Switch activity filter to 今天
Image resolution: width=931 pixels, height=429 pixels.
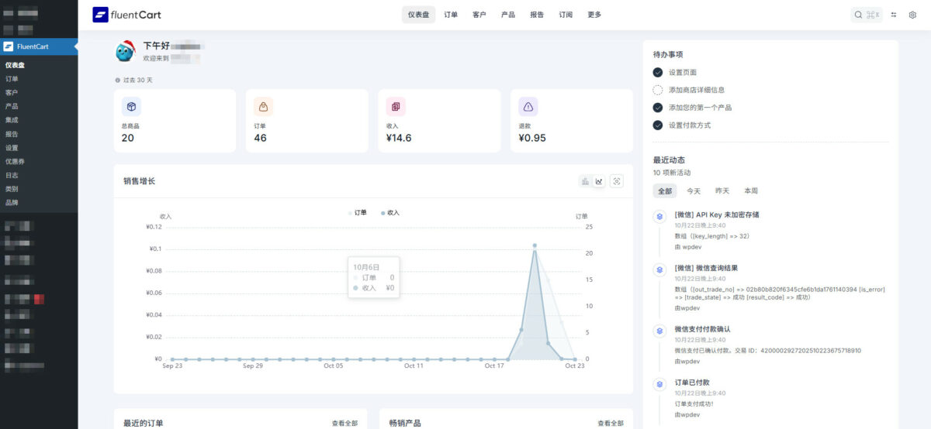(x=693, y=190)
